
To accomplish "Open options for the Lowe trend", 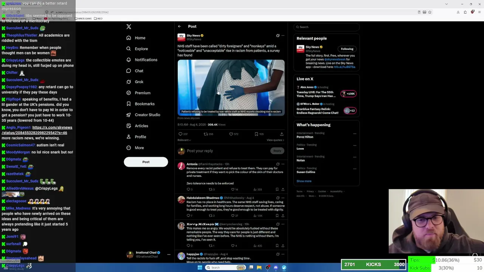I will (x=355, y=145).
